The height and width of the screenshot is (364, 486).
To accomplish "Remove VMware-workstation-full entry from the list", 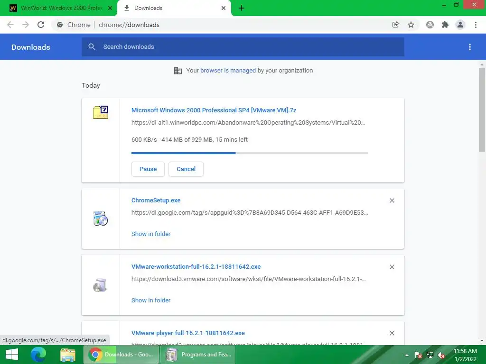I will point(392,267).
